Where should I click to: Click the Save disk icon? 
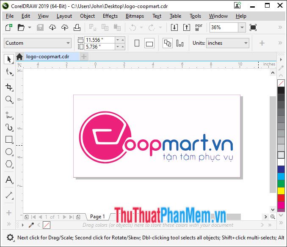click(40, 27)
